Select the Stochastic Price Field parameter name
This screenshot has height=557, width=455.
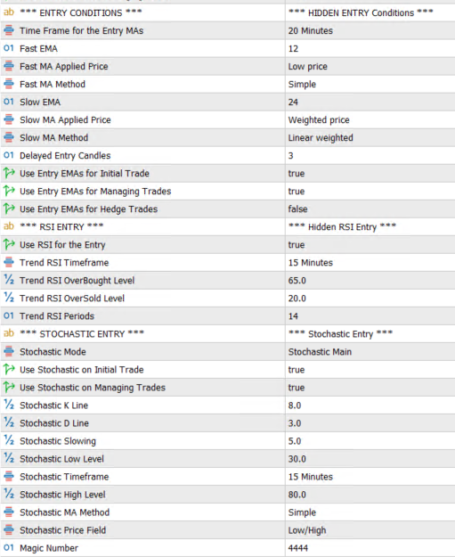click(x=63, y=530)
